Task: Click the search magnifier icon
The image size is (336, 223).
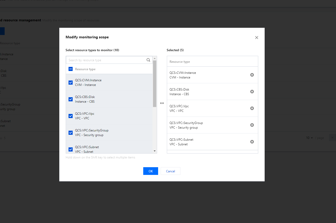Action: tap(148, 60)
